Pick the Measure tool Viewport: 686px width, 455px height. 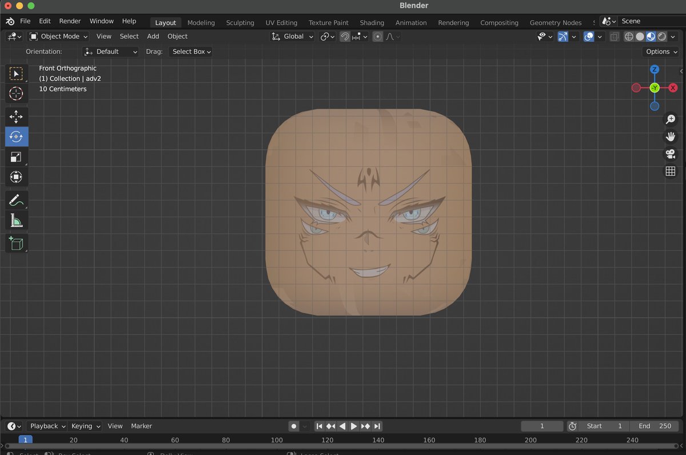[17, 219]
